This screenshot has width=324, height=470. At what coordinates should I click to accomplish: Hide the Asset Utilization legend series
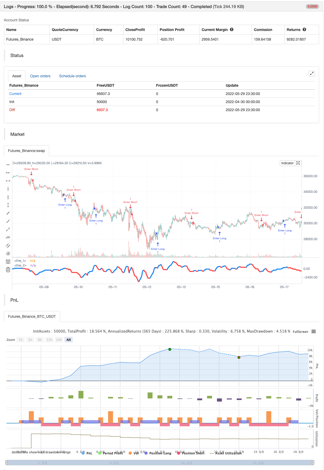(x=226, y=453)
